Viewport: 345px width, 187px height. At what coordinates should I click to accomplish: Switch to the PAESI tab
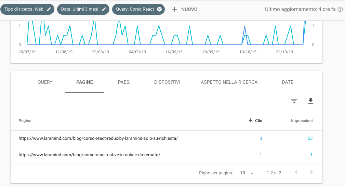(124, 82)
